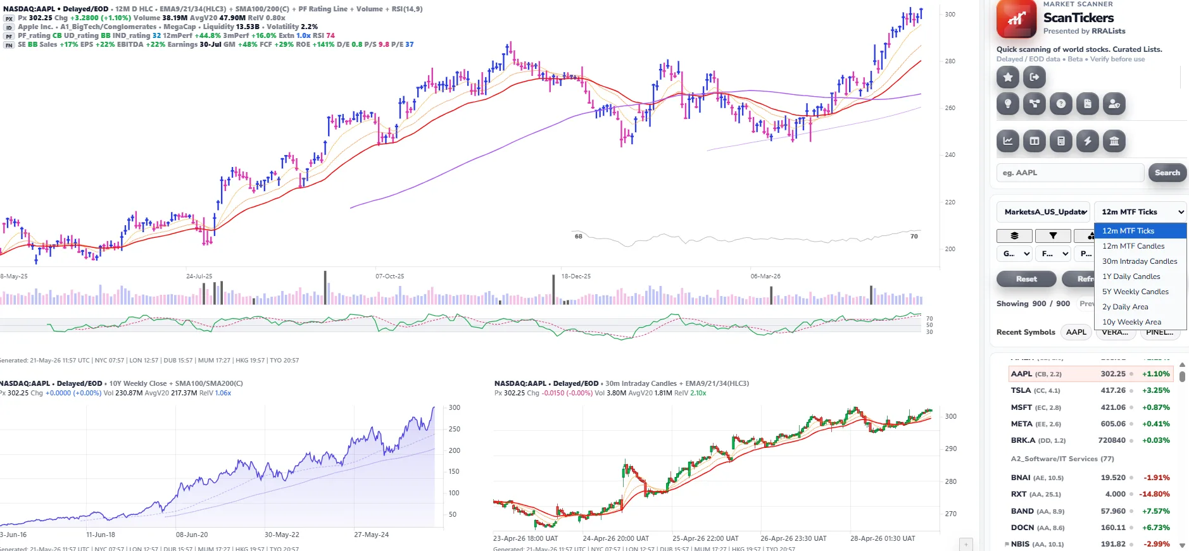Click the PX badge on the main chart

coord(9,18)
